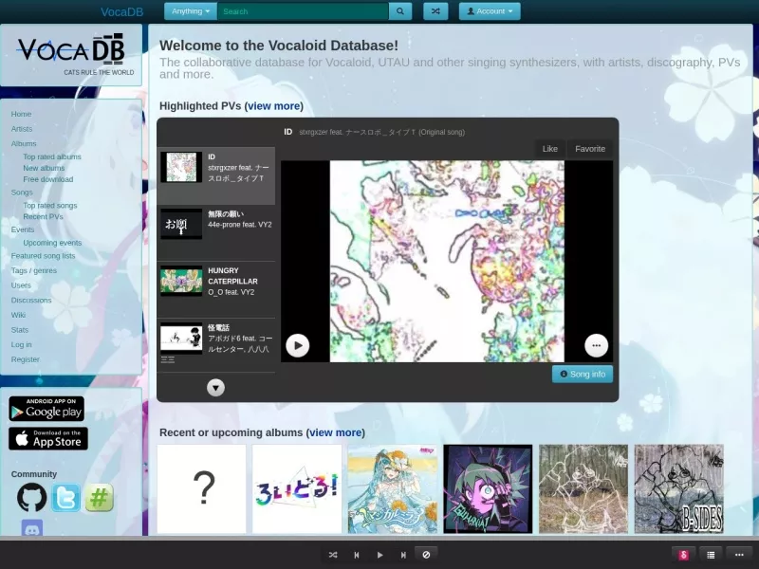Toggle Favorite for the highlighted PV
The image size is (759, 569).
590,149
